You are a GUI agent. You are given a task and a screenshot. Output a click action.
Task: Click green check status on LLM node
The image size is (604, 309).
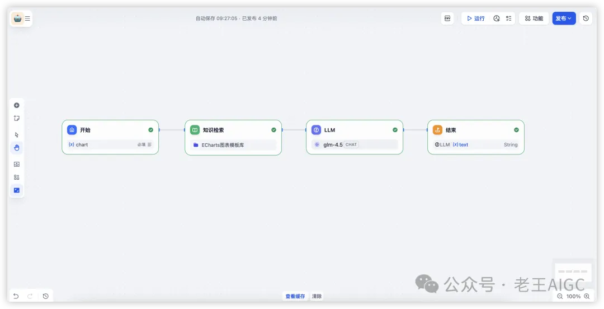[x=395, y=130]
